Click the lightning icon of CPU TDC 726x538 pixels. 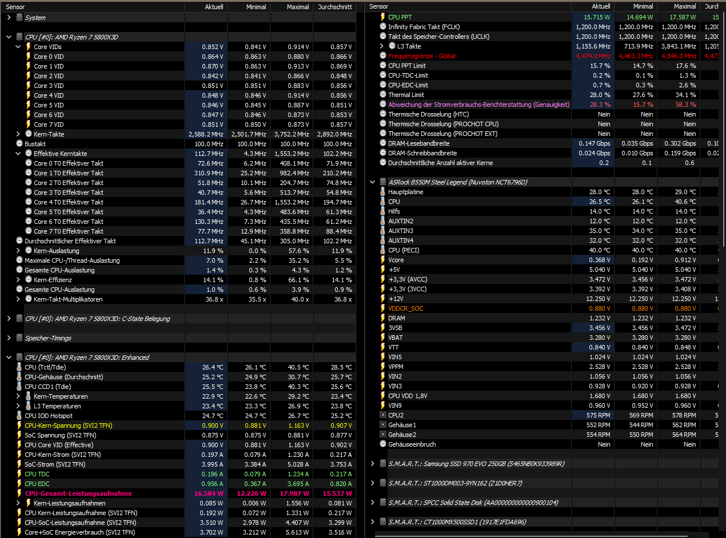pyautogui.click(x=19, y=474)
